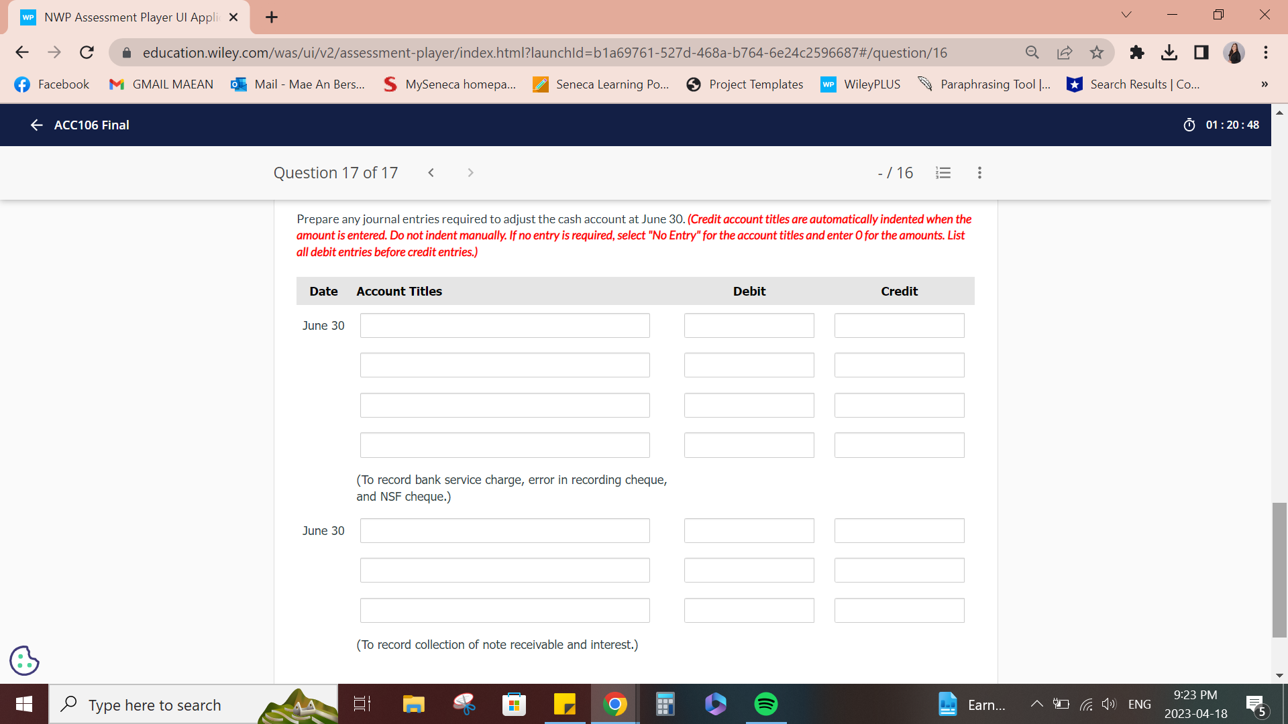Open the question list view icon

943,172
